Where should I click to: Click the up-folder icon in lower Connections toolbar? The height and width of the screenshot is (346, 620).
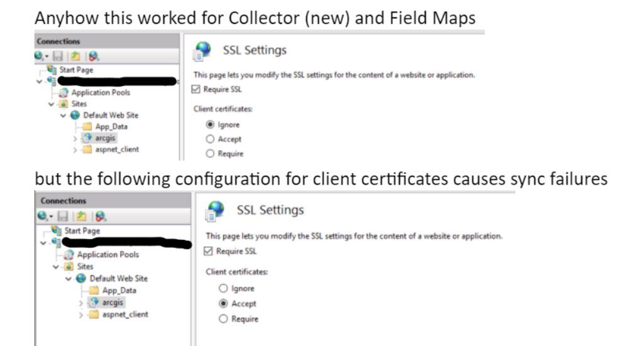pyautogui.click(x=82, y=216)
